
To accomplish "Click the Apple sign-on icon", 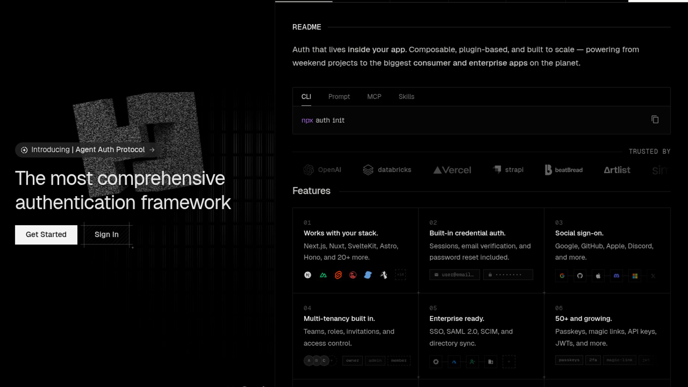I will [598, 276].
